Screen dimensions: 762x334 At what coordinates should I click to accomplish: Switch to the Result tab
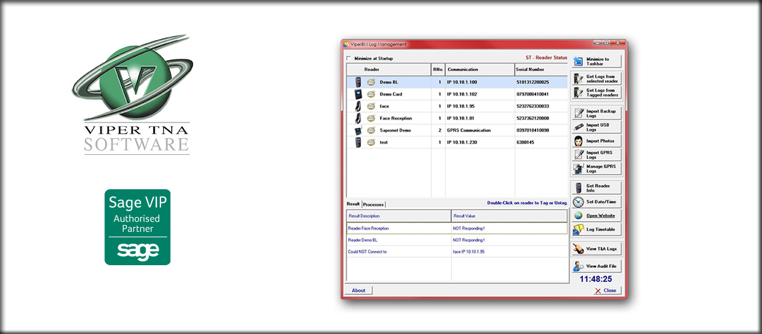pos(354,204)
